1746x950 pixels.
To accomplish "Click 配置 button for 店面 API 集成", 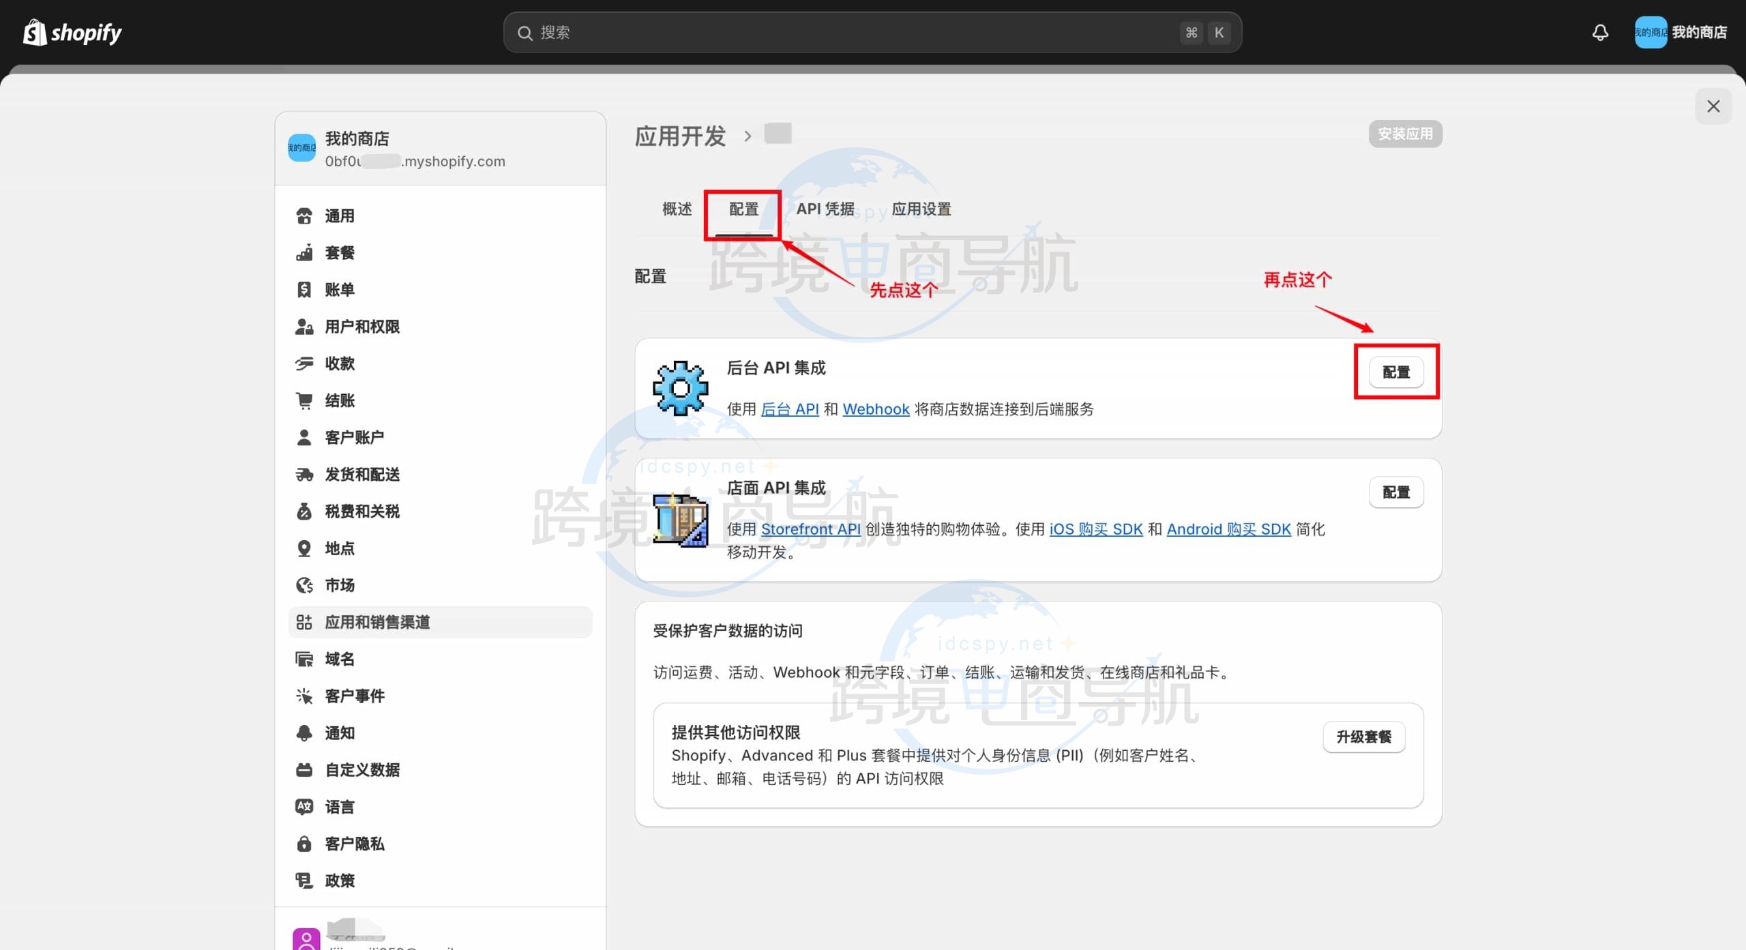I will [1395, 492].
